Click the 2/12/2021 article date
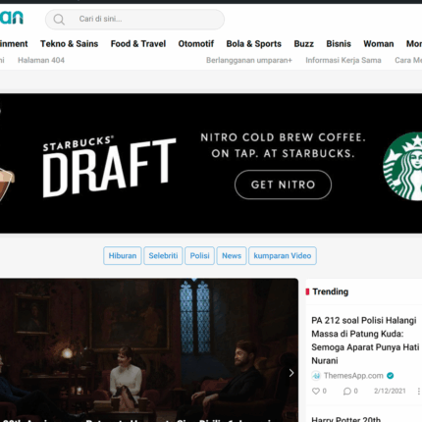Viewport: 422px width, 422px height. point(390,391)
